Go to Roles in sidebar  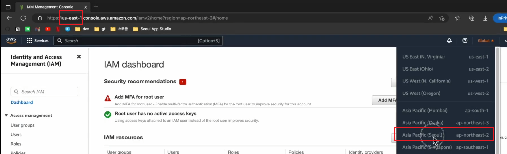coord(16,144)
